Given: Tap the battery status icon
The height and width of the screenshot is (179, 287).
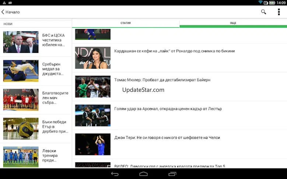Looking at the screenshot, I should (x=272, y=3).
